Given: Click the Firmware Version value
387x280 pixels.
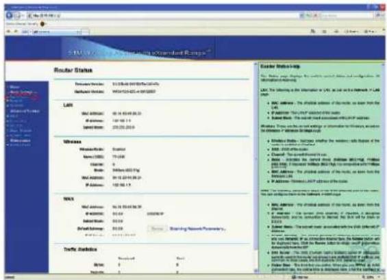Looking at the screenshot, I should [x=136, y=84].
